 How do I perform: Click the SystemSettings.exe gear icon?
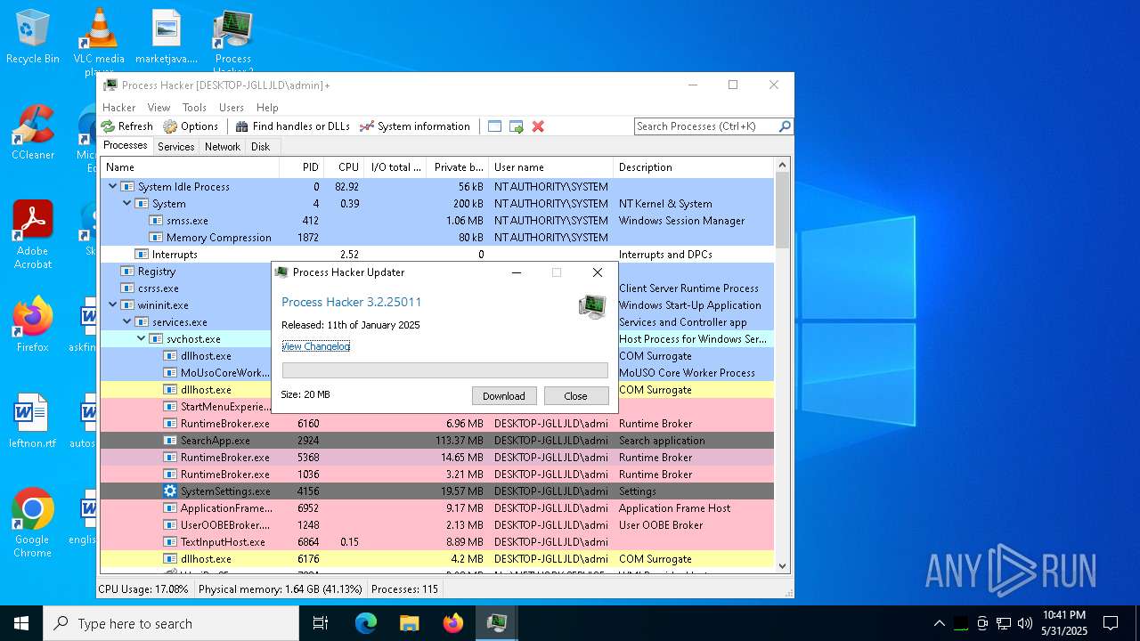click(170, 491)
